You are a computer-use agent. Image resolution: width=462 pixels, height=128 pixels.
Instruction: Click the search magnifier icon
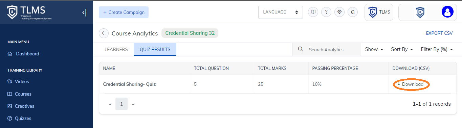(x=300, y=49)
